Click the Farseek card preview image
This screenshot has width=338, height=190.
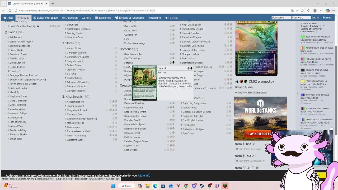click(x=144, y=83)
